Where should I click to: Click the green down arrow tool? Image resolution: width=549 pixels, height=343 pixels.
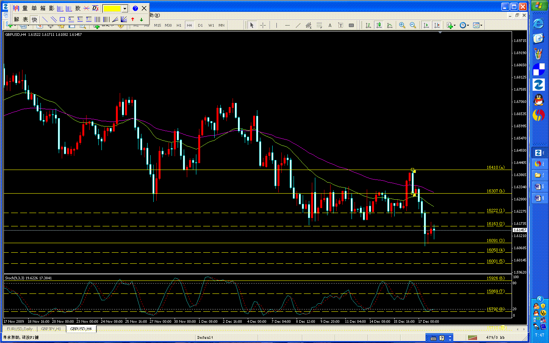coord(141,19)
